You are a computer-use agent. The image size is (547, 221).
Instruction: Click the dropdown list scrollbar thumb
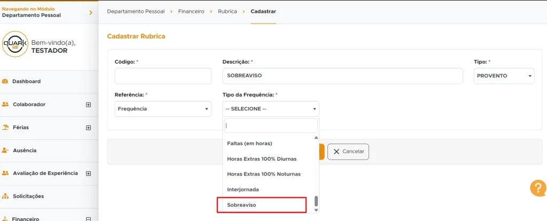click(316, 201)
